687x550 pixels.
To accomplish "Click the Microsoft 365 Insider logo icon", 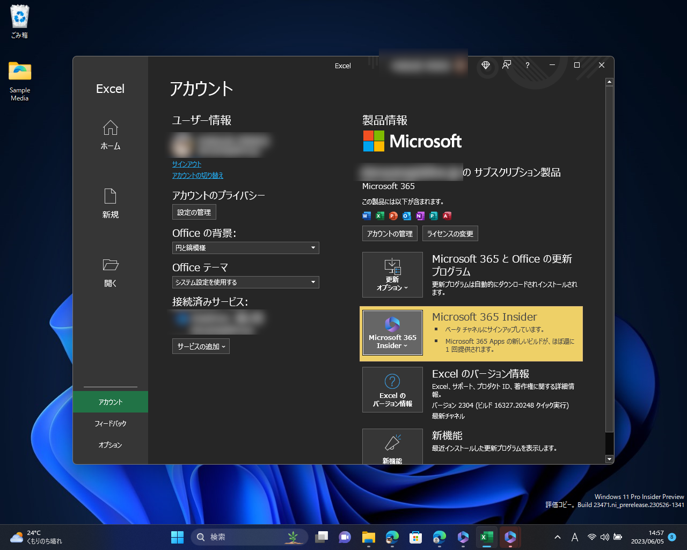I will 392,323.
